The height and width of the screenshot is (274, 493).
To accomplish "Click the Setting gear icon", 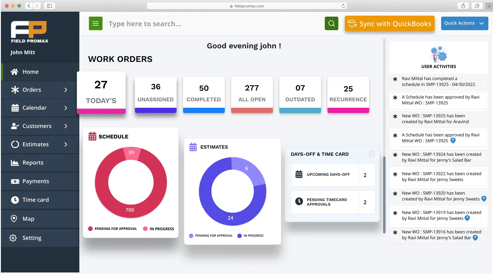I will [x=13, y=238].
